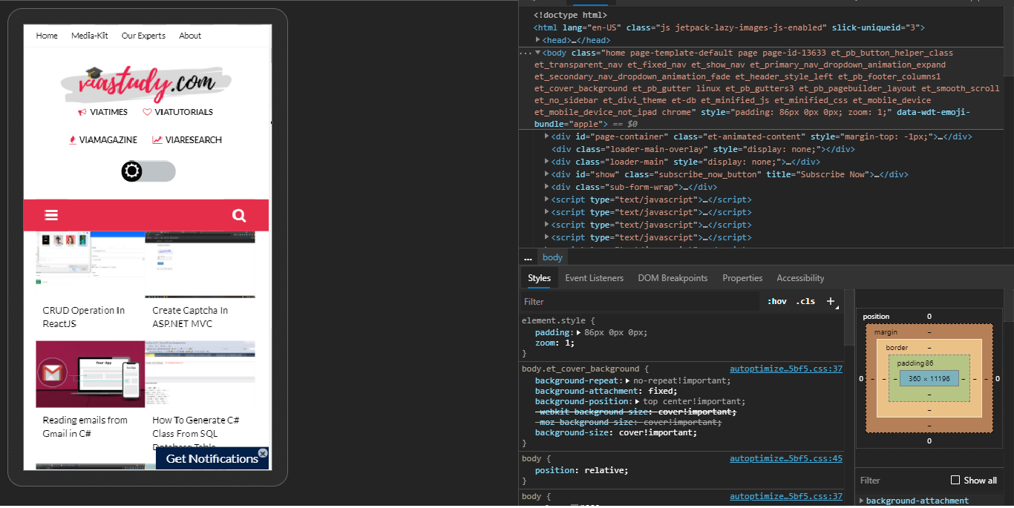Expand the sub-form-wrap div node
1014x508 pixels.
(x=547, y=187)
